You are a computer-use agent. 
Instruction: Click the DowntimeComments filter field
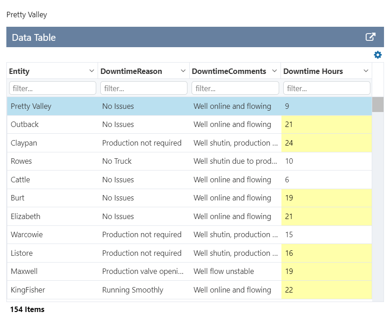click(x=235, y=88)
